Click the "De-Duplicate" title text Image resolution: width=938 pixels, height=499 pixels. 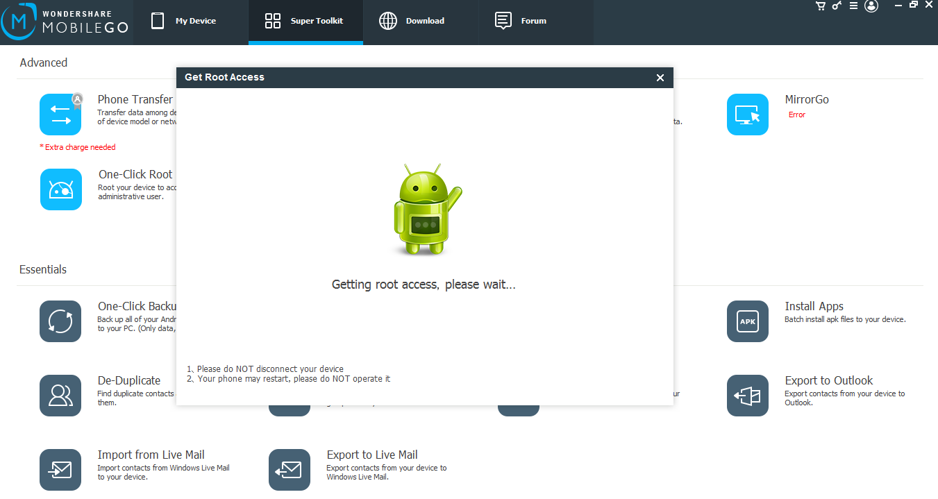click(x=129, y=380)
